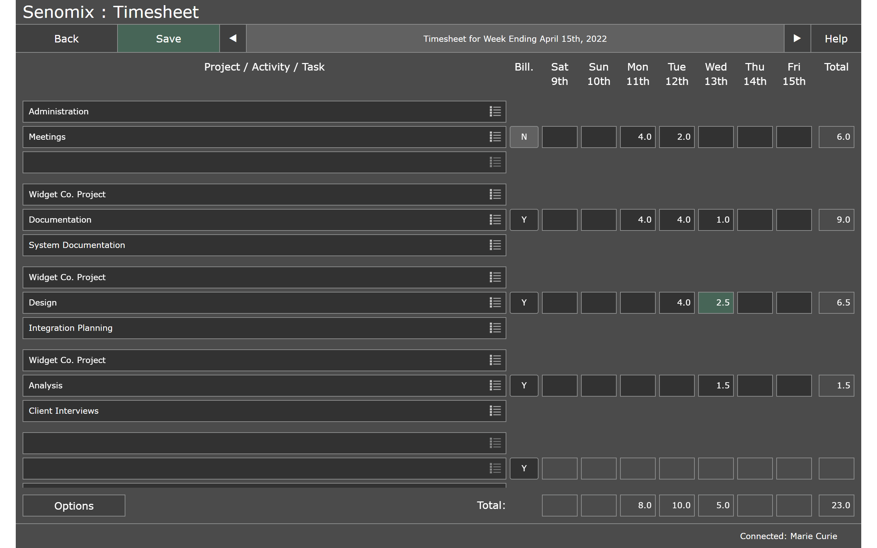The width and height of the screenshot is (877, 548).
Task: Open Help from the top bar
Action: 835,38
